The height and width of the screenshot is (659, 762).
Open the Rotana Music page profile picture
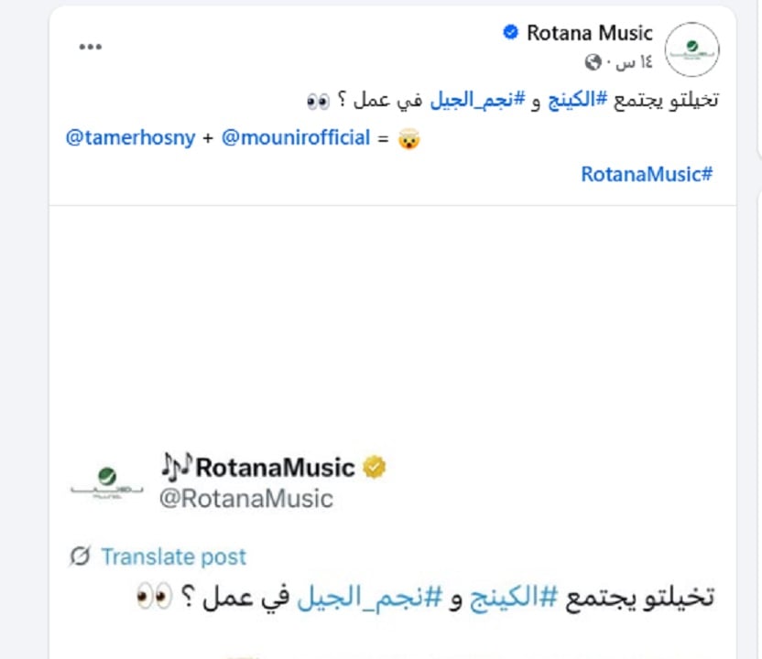tap(691, 49)
